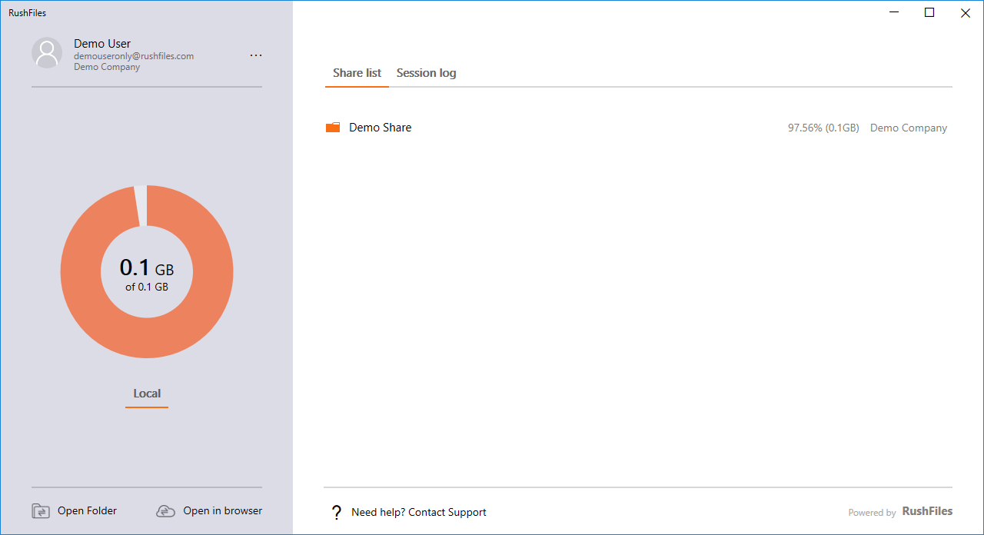This screenshot has width=984, height=535.
Task: Select the Local storage tab
Action: (x=147, y=394)
